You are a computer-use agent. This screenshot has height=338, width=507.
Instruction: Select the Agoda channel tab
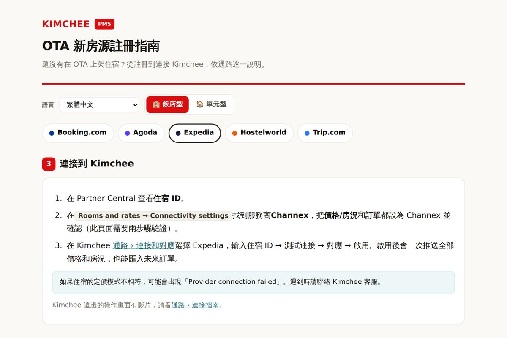(141, 133)
